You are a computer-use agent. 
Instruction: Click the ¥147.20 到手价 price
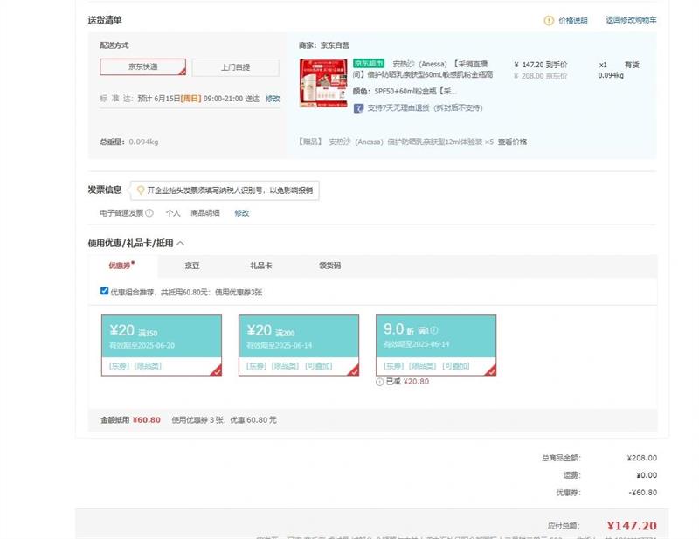[540, 65]
